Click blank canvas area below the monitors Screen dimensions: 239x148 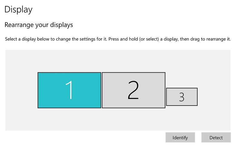coord(118,120)
